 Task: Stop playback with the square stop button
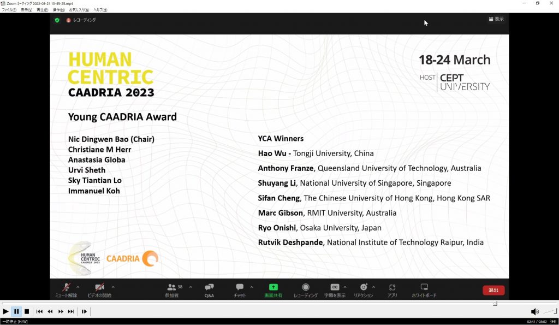coord(27,311)
